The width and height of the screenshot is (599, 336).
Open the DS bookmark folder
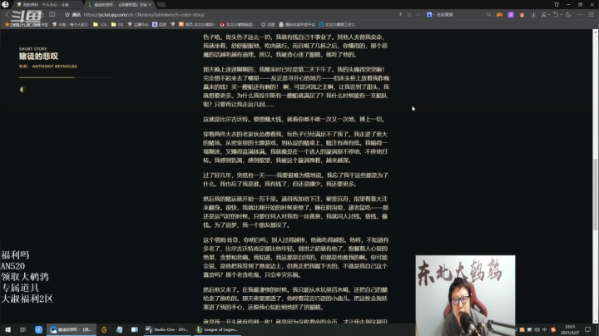coord(117,24)
